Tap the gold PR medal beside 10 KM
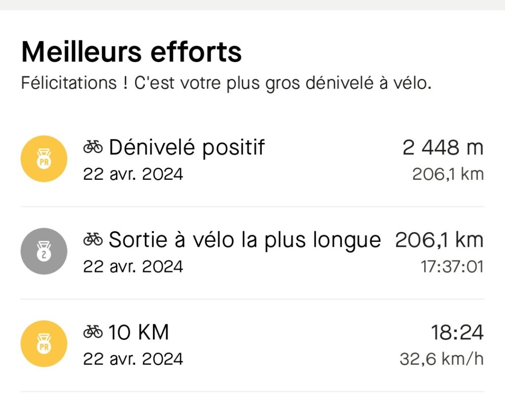 pos(44,343)
